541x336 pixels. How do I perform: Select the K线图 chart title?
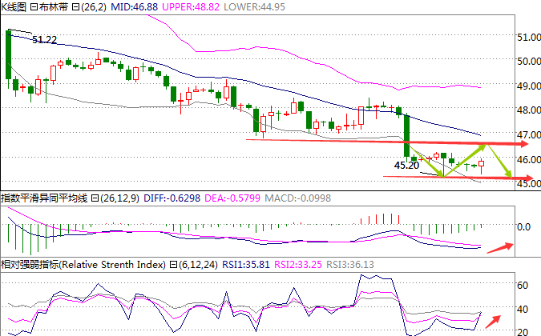coord(14,6)
